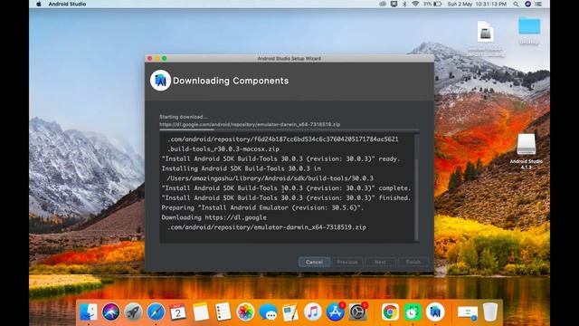Screen dimensions: 579x326
Task: Click Android Studio logo in wizard header
Action: point(160,81)
